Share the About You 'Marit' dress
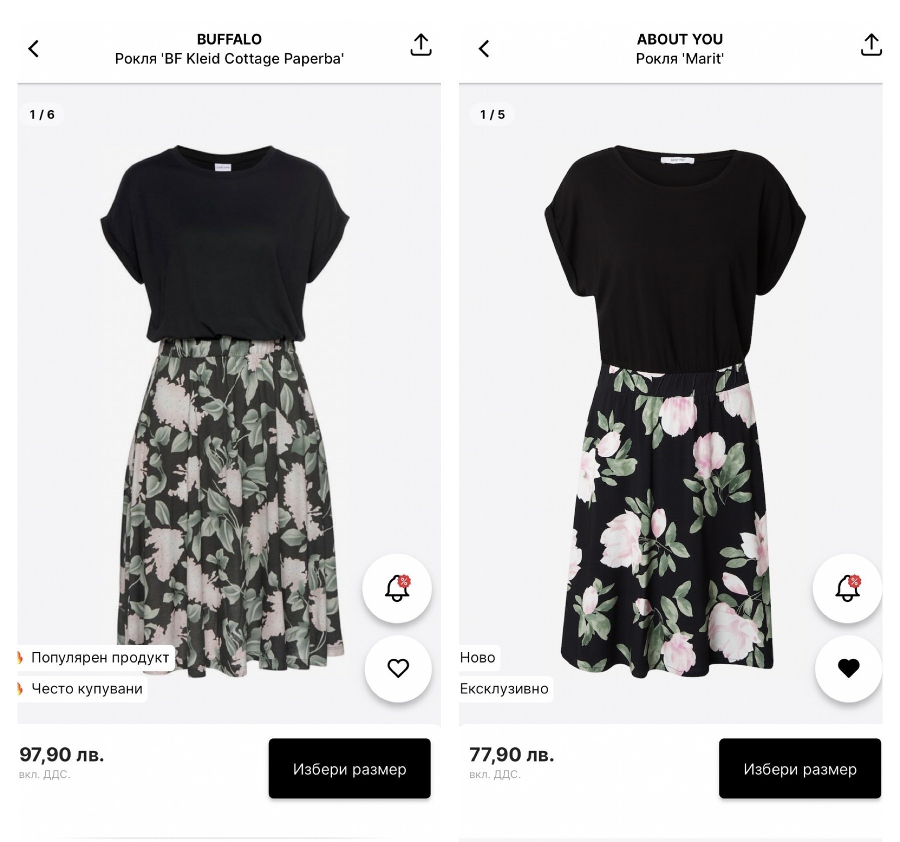This screenshot has height=842, width=900. (x=871, y=45)
